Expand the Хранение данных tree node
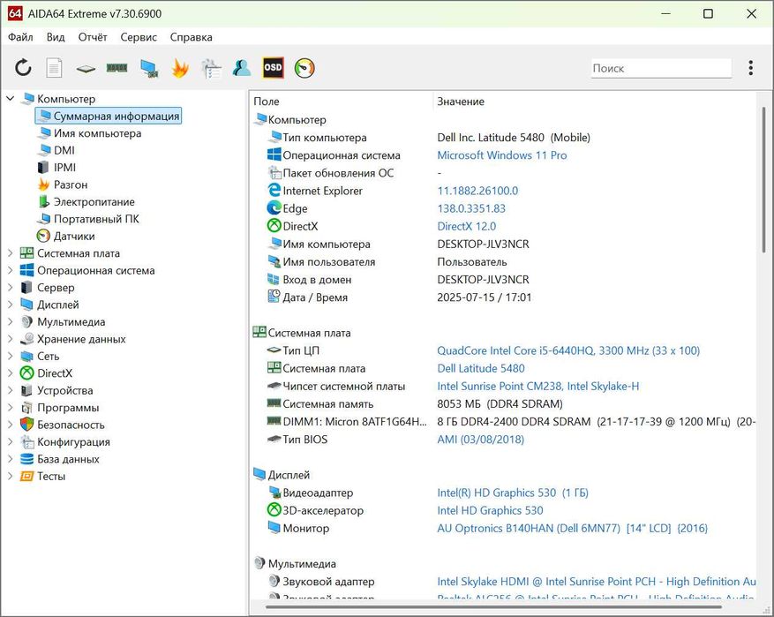Screen dimensions: 774x617 [10, 339]
